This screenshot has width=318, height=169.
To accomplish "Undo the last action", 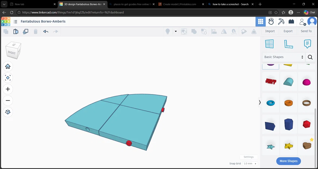I will click(x=46, y=31).
